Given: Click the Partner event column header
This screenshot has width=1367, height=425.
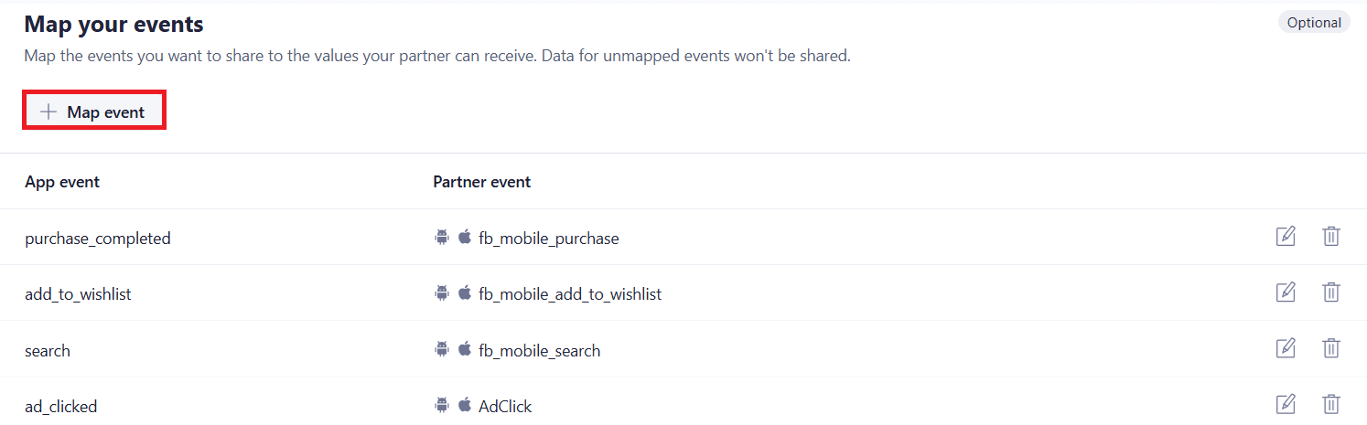Looking at the screenshot, I should 482,181.
